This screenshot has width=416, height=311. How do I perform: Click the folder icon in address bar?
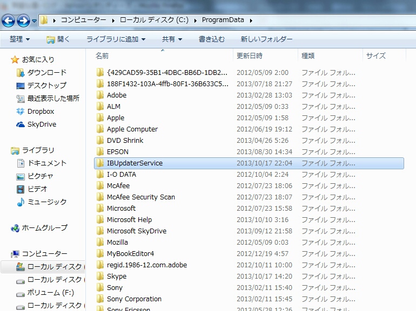tap(44, 20)
